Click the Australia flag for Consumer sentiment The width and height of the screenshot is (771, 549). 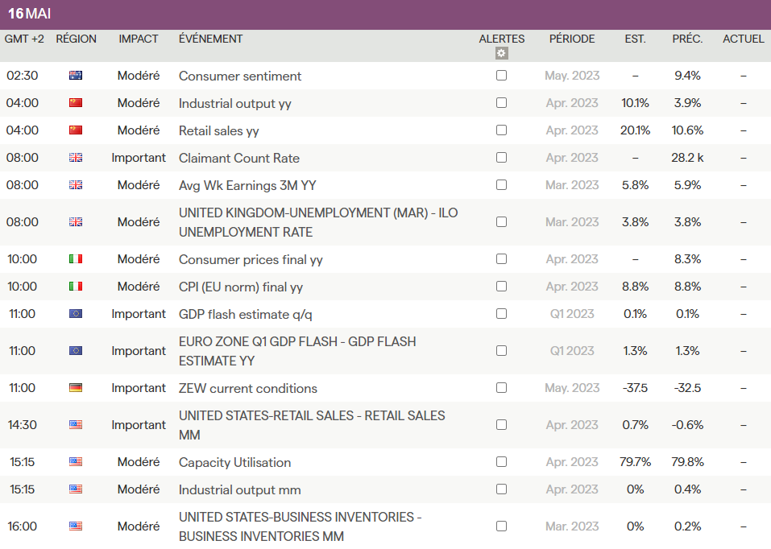point(76,76)
